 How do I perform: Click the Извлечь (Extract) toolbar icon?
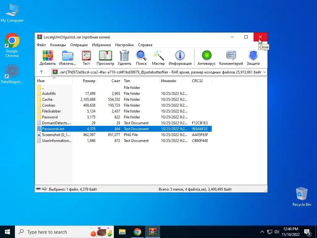point(67,58)
